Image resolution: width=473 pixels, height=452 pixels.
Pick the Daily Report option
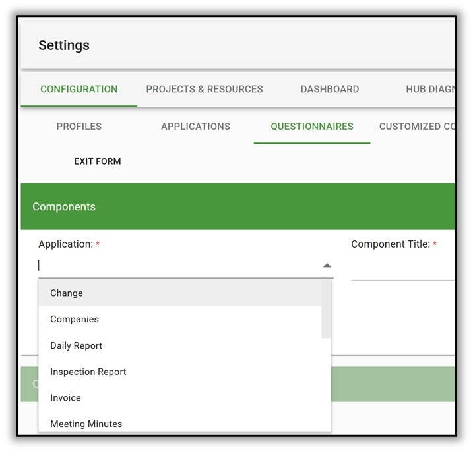pos(77,346)
